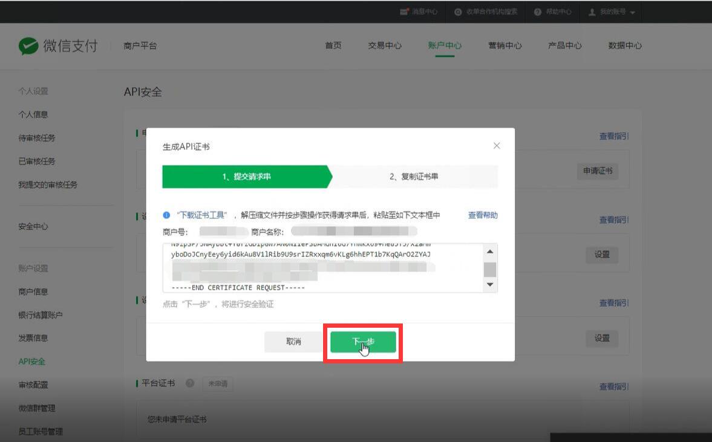Click 查看指引 link beside 申请证书 section
The width and height of the screenshot is (712, 442).
[x=614, y=136]
